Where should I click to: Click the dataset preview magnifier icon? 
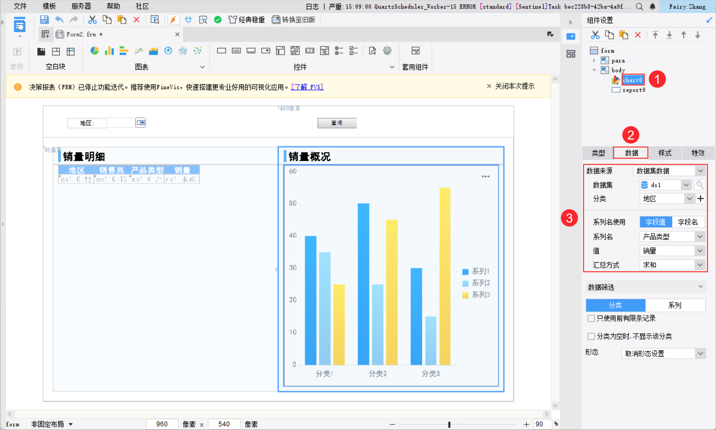coord(700,185)
